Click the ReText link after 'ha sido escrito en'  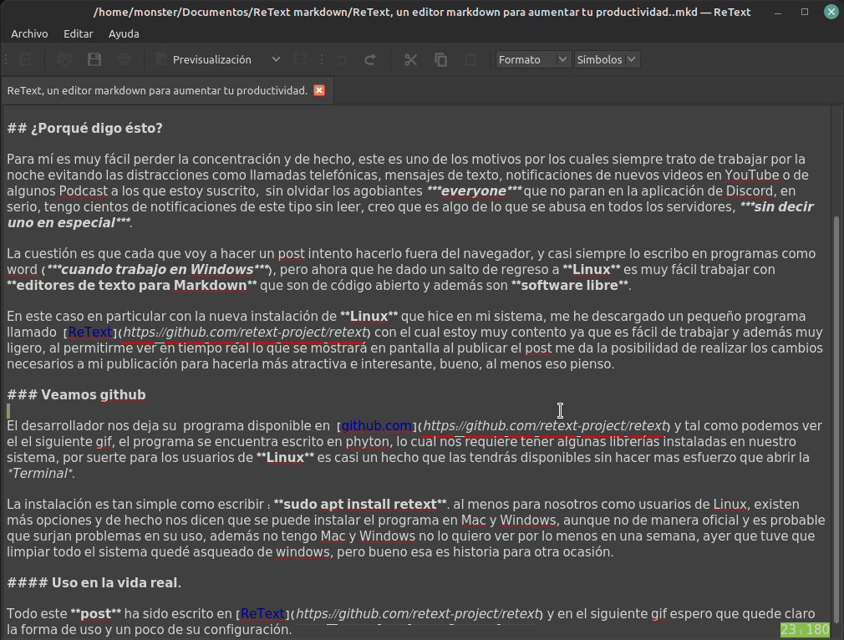[x=262, y=613]
